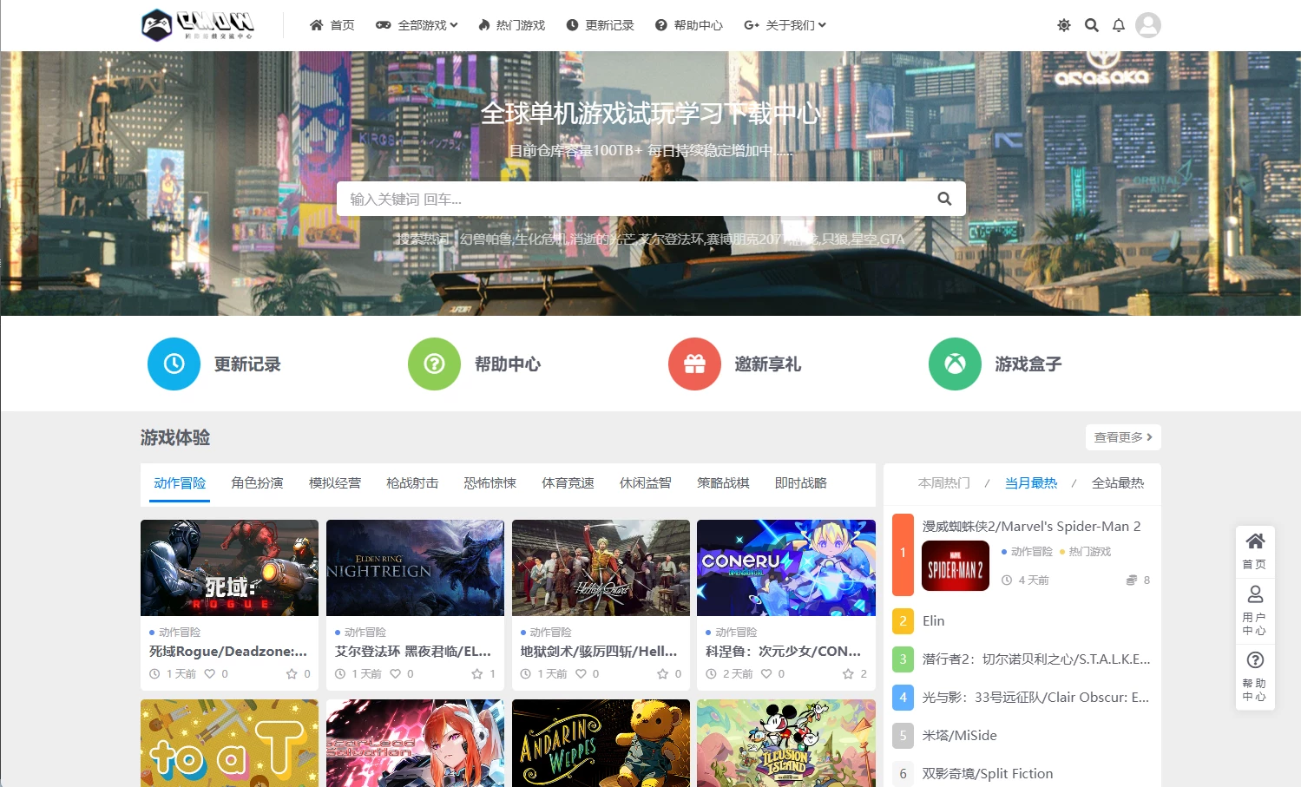Open 艾尔登法环 黑夜君临 title link

tap(413, 651)
